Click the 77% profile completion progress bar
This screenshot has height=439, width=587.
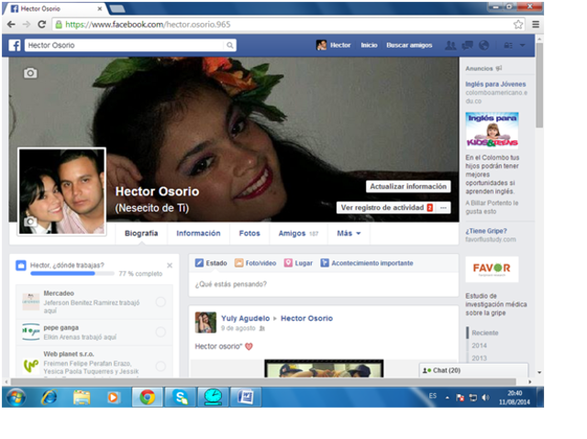tap(72, 274)
